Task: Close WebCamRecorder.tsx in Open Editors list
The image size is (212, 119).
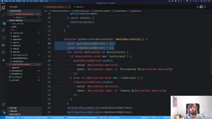Action: pyautogui.click(x=11, y=14)
